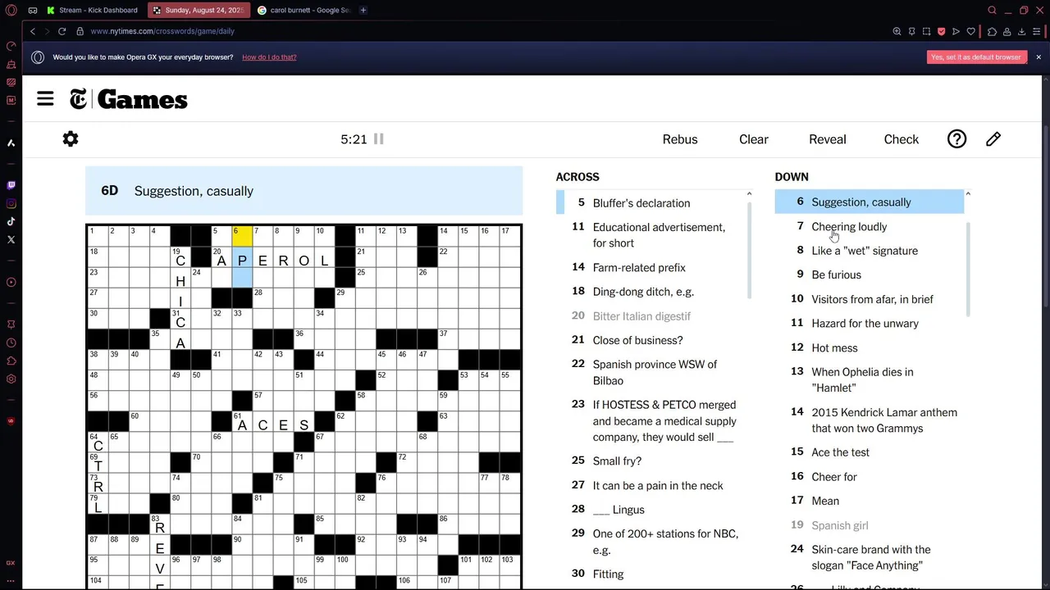Open Instagram in the Opera sidebar

11,203
